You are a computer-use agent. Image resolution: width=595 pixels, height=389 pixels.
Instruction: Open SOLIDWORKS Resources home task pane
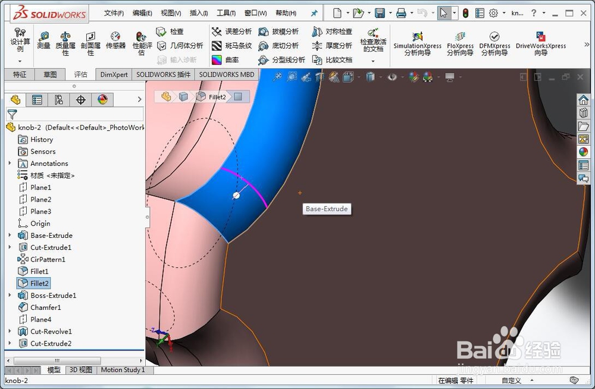(584, 100)
